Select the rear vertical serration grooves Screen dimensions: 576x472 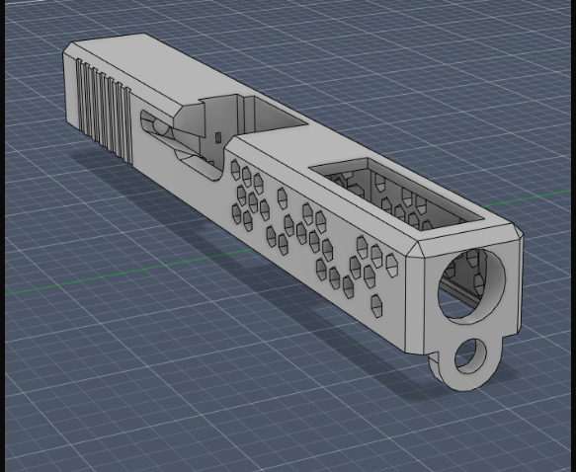click(x=104, y=112)
